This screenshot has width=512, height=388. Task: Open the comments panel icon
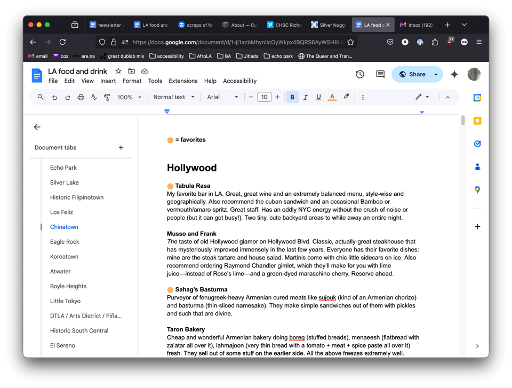[380, 75]
